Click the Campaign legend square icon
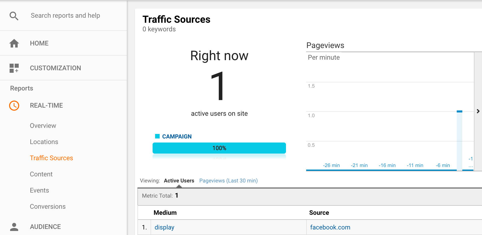482x235 pixels. (157, 136)
